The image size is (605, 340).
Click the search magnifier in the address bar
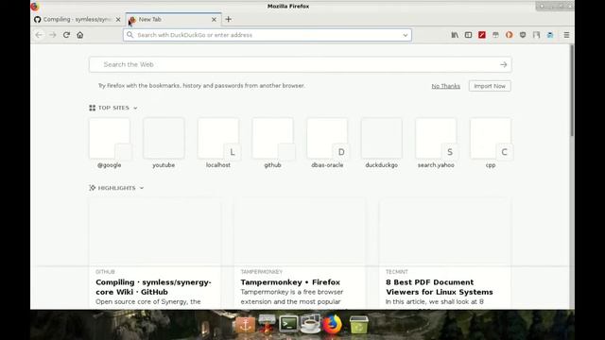coord(130,35)
